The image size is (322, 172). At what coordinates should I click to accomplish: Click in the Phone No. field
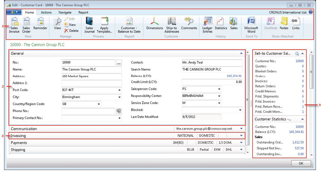pos(88,111)
